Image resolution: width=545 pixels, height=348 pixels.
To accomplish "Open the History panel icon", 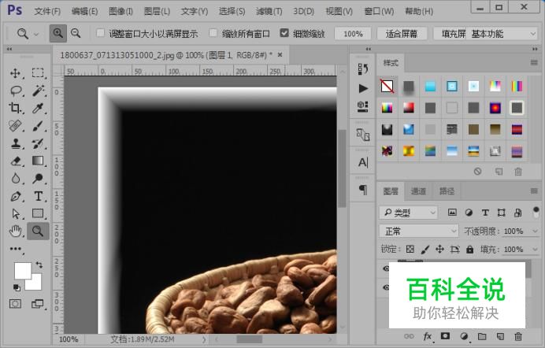I will click(x=363, y=69).
